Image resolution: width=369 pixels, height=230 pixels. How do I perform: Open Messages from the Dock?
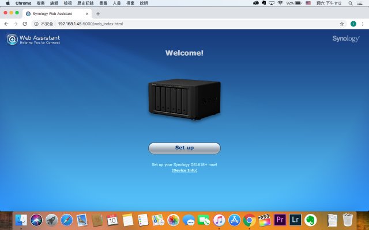[189, 220]
